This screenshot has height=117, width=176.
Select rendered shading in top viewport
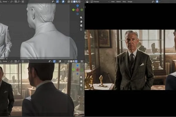(x=79, y=2)
